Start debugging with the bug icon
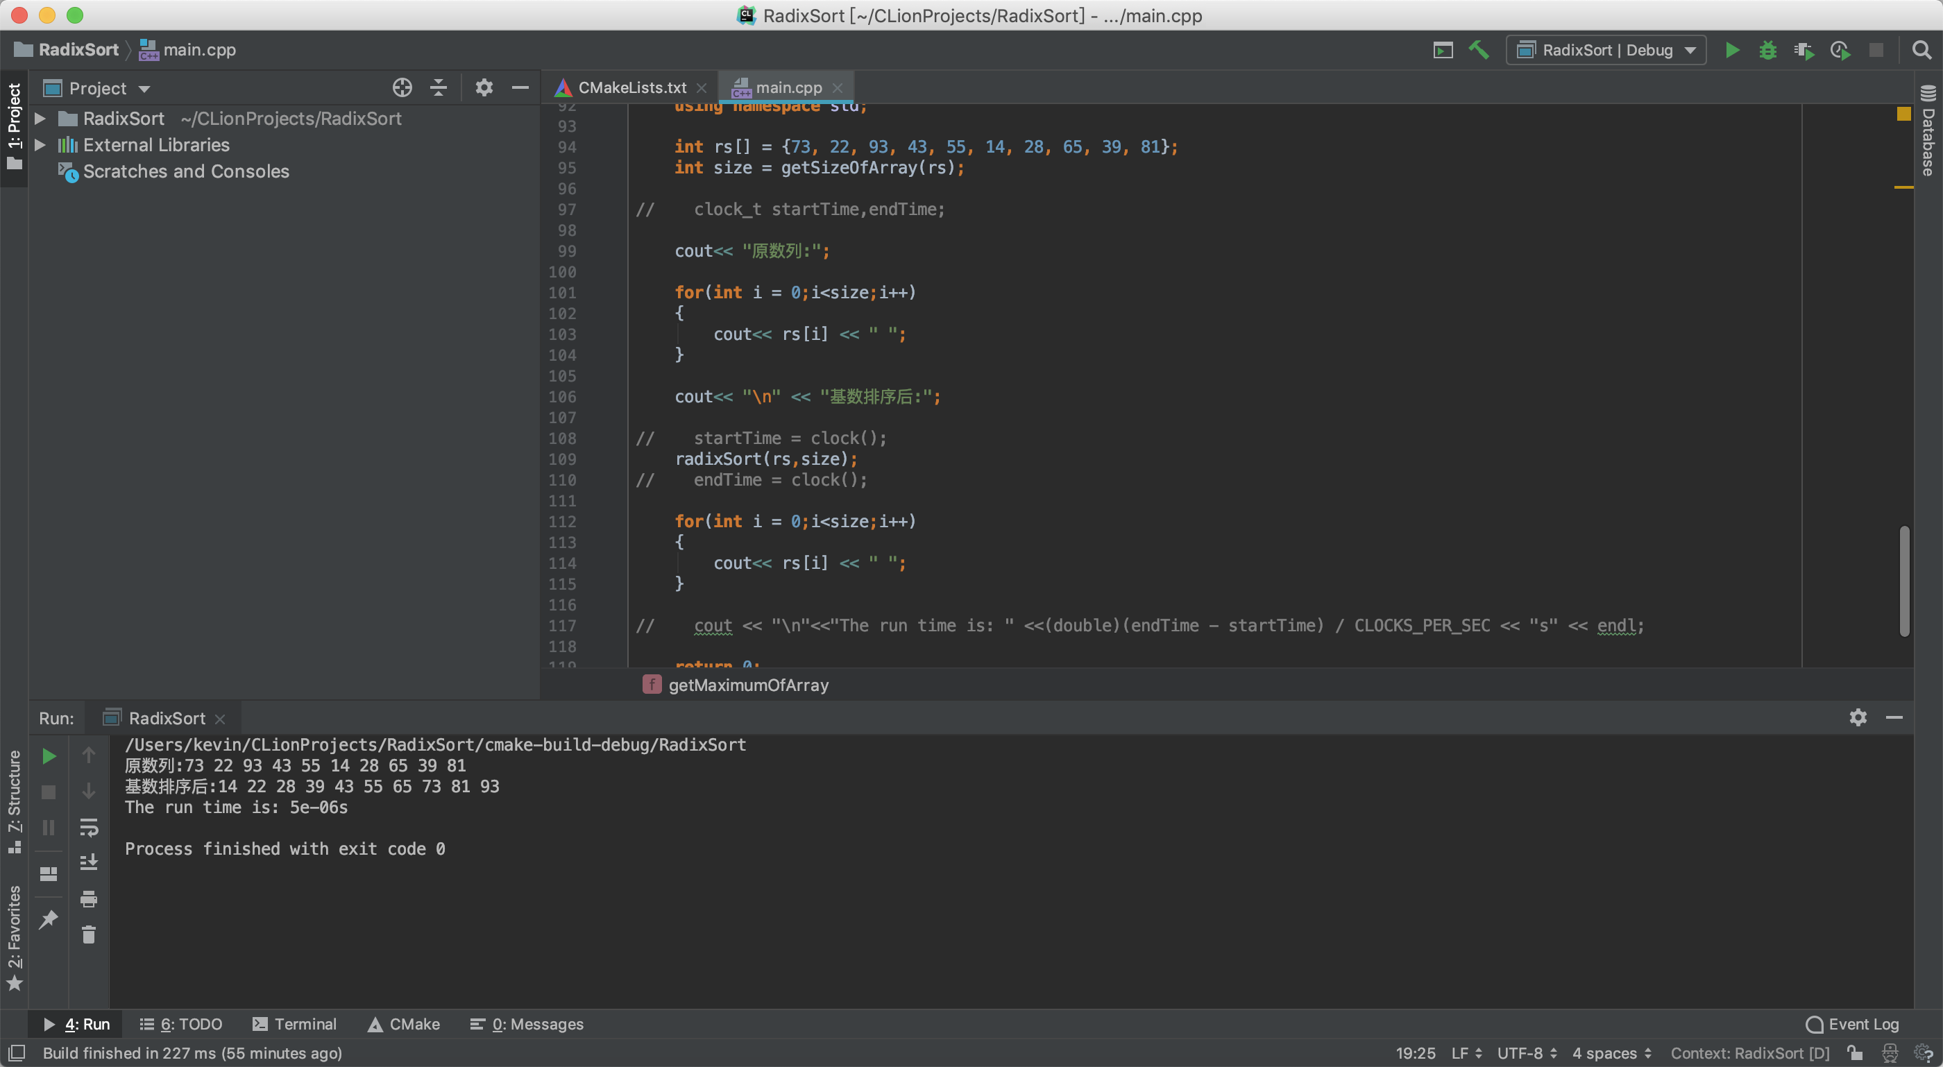The image size is (1943, 1067). 1767,51
